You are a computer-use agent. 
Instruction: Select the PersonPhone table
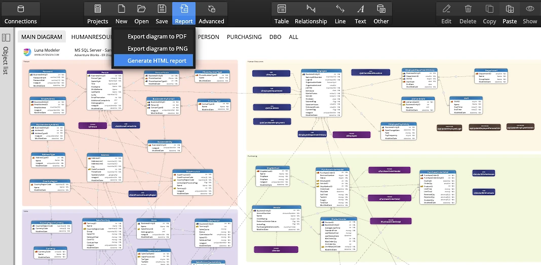pos(162,78)
